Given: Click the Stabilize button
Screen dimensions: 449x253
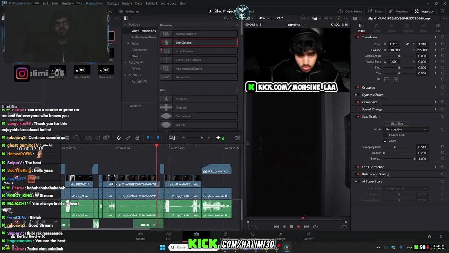Looking at the screenshot, I should [x=397, y=123].
